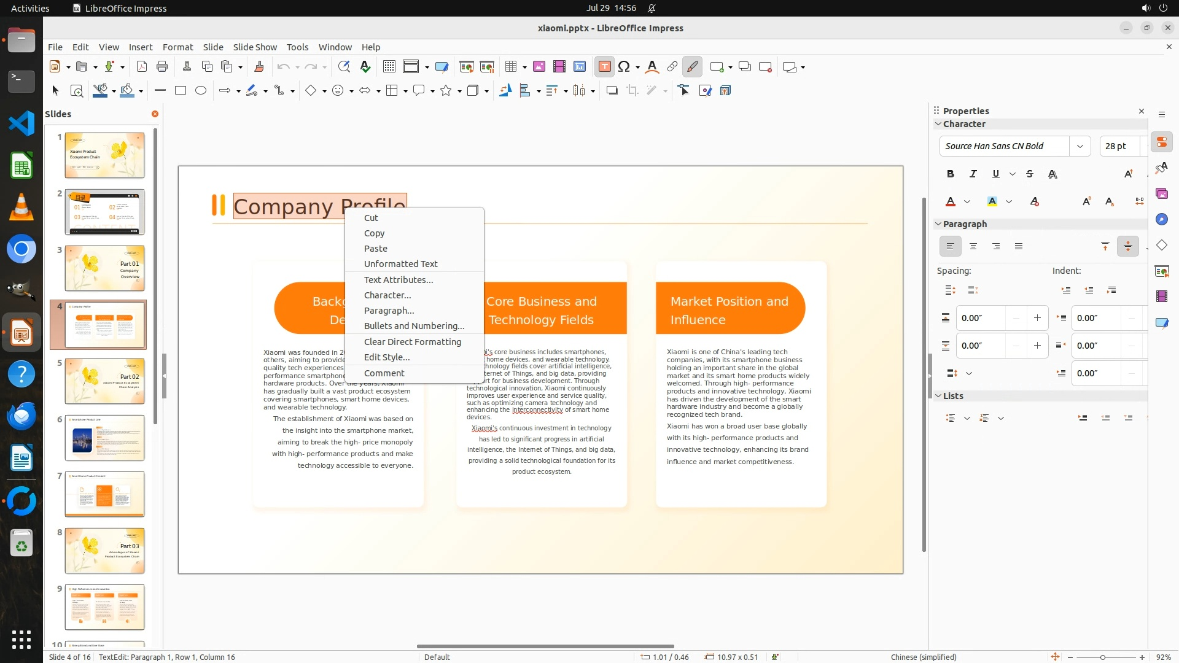Click the Display Grid toolbar icon
The width and height of the screenshot is (1179, 663).
pos(389,67)
